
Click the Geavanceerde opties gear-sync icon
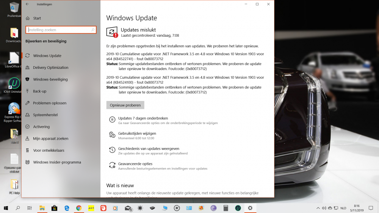112,165
